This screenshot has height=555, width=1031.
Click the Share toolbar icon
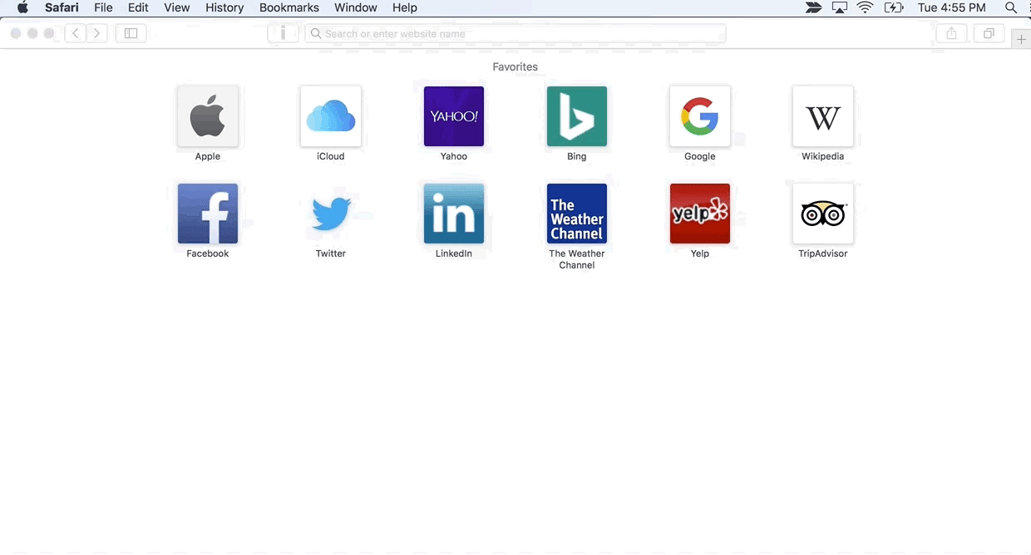951,33
